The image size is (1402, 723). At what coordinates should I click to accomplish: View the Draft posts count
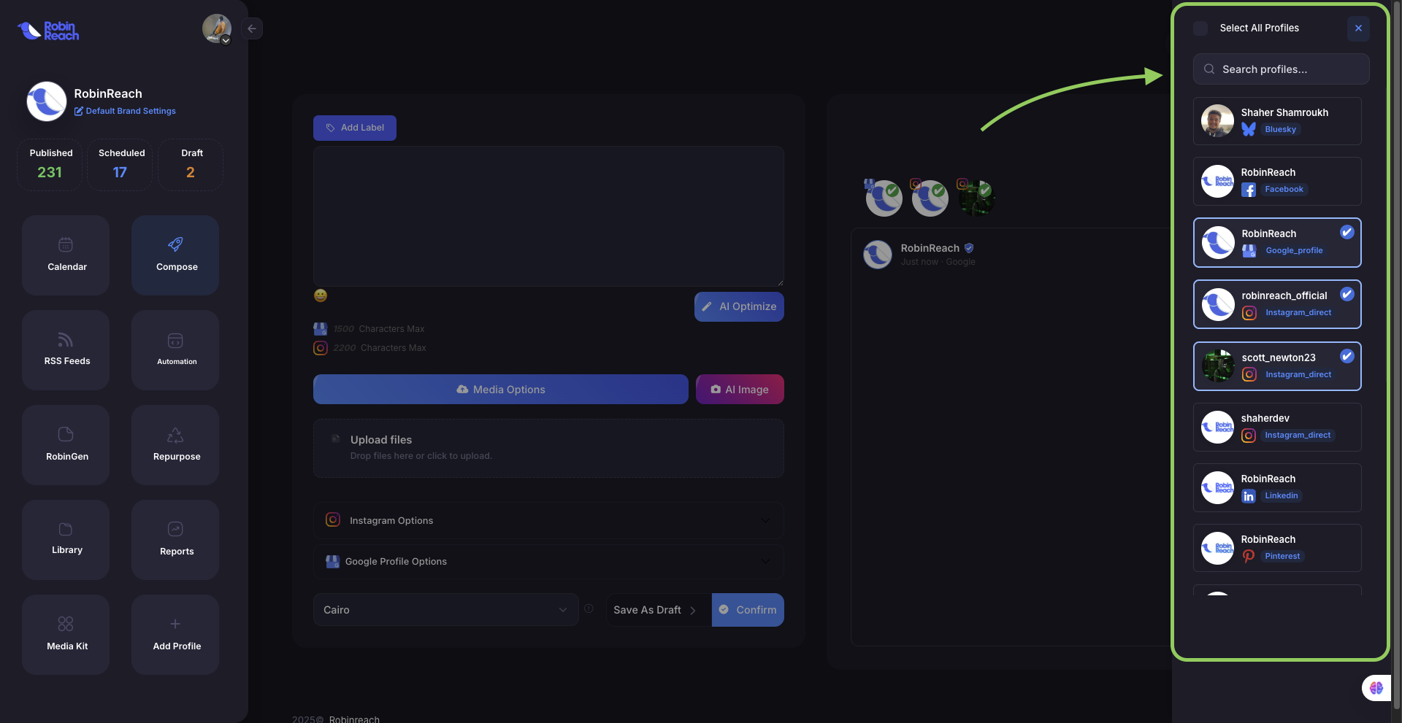click(x=191, y=165)
